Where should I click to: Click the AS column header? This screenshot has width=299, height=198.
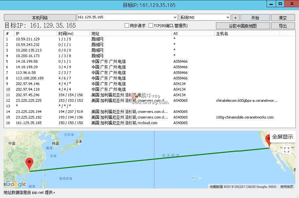193,33
